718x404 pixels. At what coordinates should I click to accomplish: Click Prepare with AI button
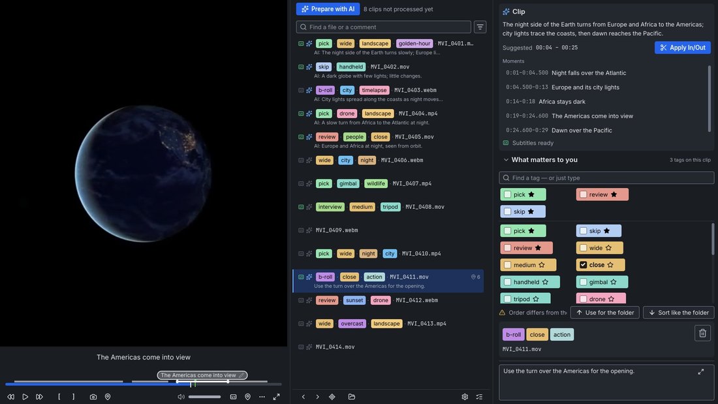328,9
